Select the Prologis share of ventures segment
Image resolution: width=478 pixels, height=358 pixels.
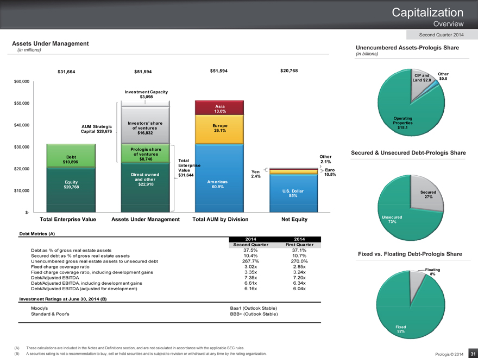(x=146, y=154)
